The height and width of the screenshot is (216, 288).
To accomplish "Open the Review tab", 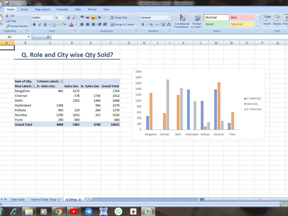I will (x=92, y=10).
